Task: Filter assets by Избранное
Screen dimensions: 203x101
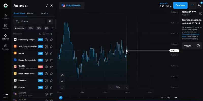Action: [x=20, y=28]
